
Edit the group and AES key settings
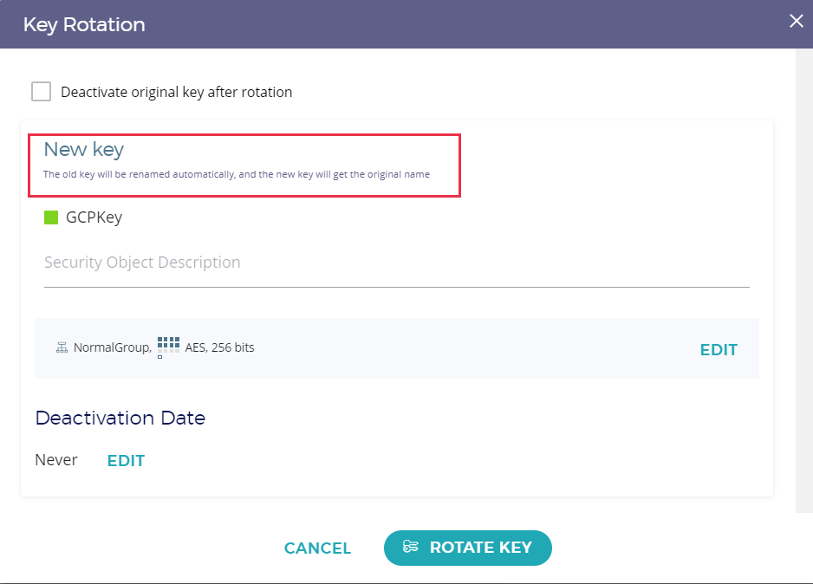718,350
